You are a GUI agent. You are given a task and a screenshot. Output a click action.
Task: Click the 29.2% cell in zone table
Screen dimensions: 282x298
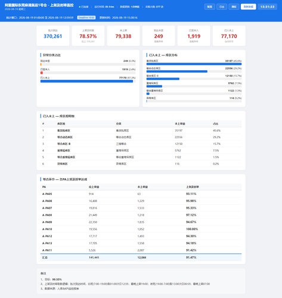(216, 137)
